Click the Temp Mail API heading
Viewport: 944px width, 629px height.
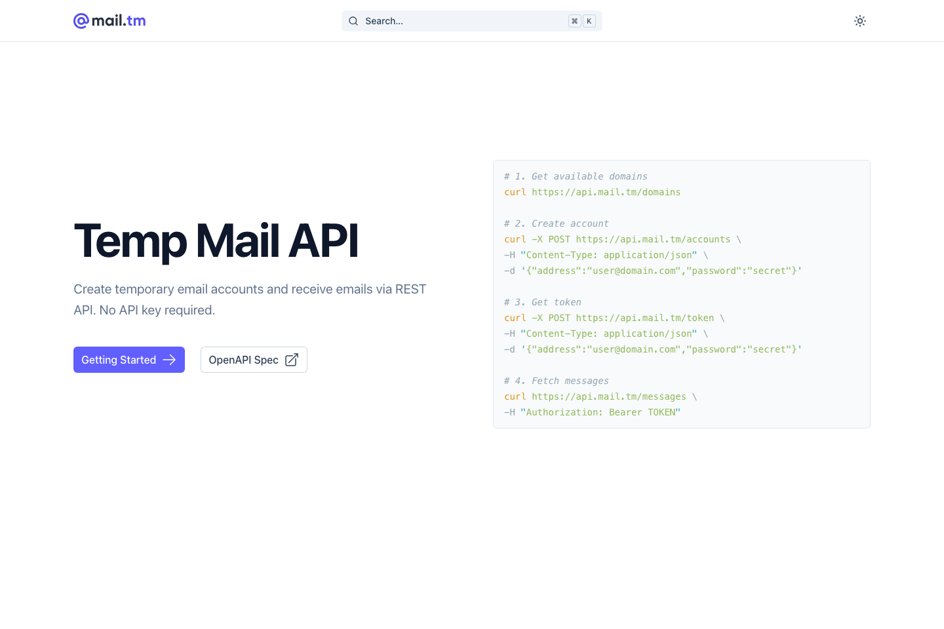point(216,241)
